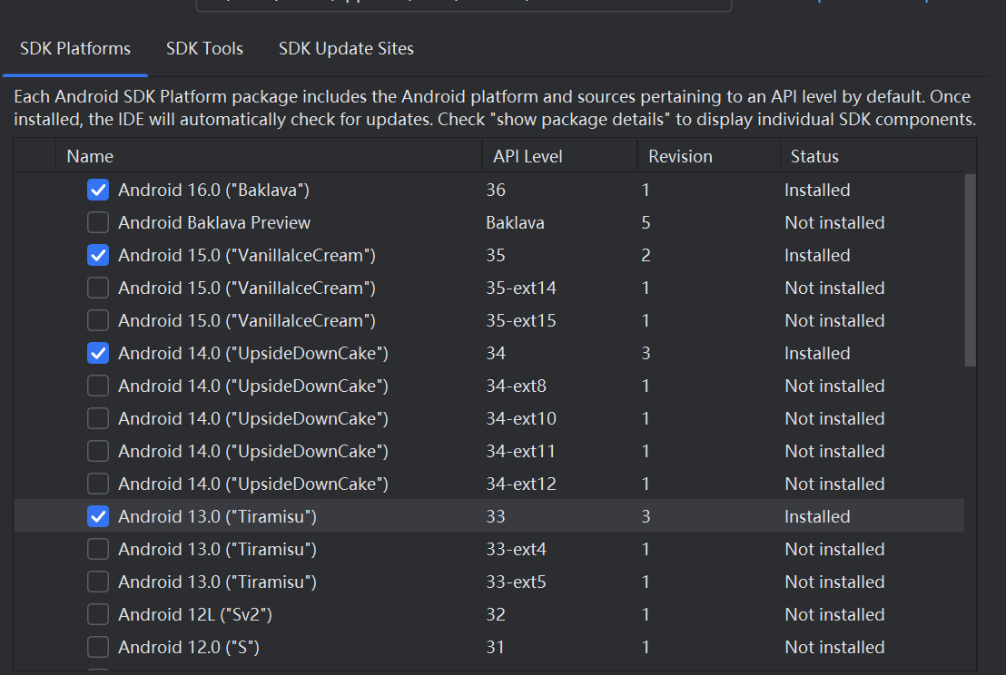This screenshot has height=675, width=1006.
Task: Uncheck Android 14.0 API 34 checkbox
Action: (98, 353)
